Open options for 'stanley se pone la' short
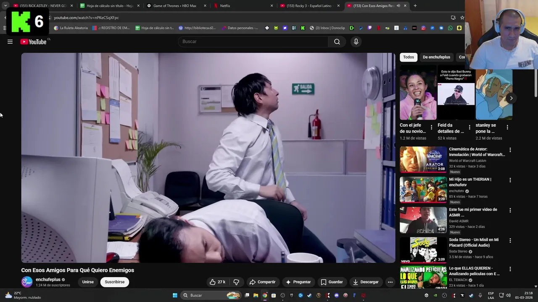The image size is (538, 302). pos(507,127)
